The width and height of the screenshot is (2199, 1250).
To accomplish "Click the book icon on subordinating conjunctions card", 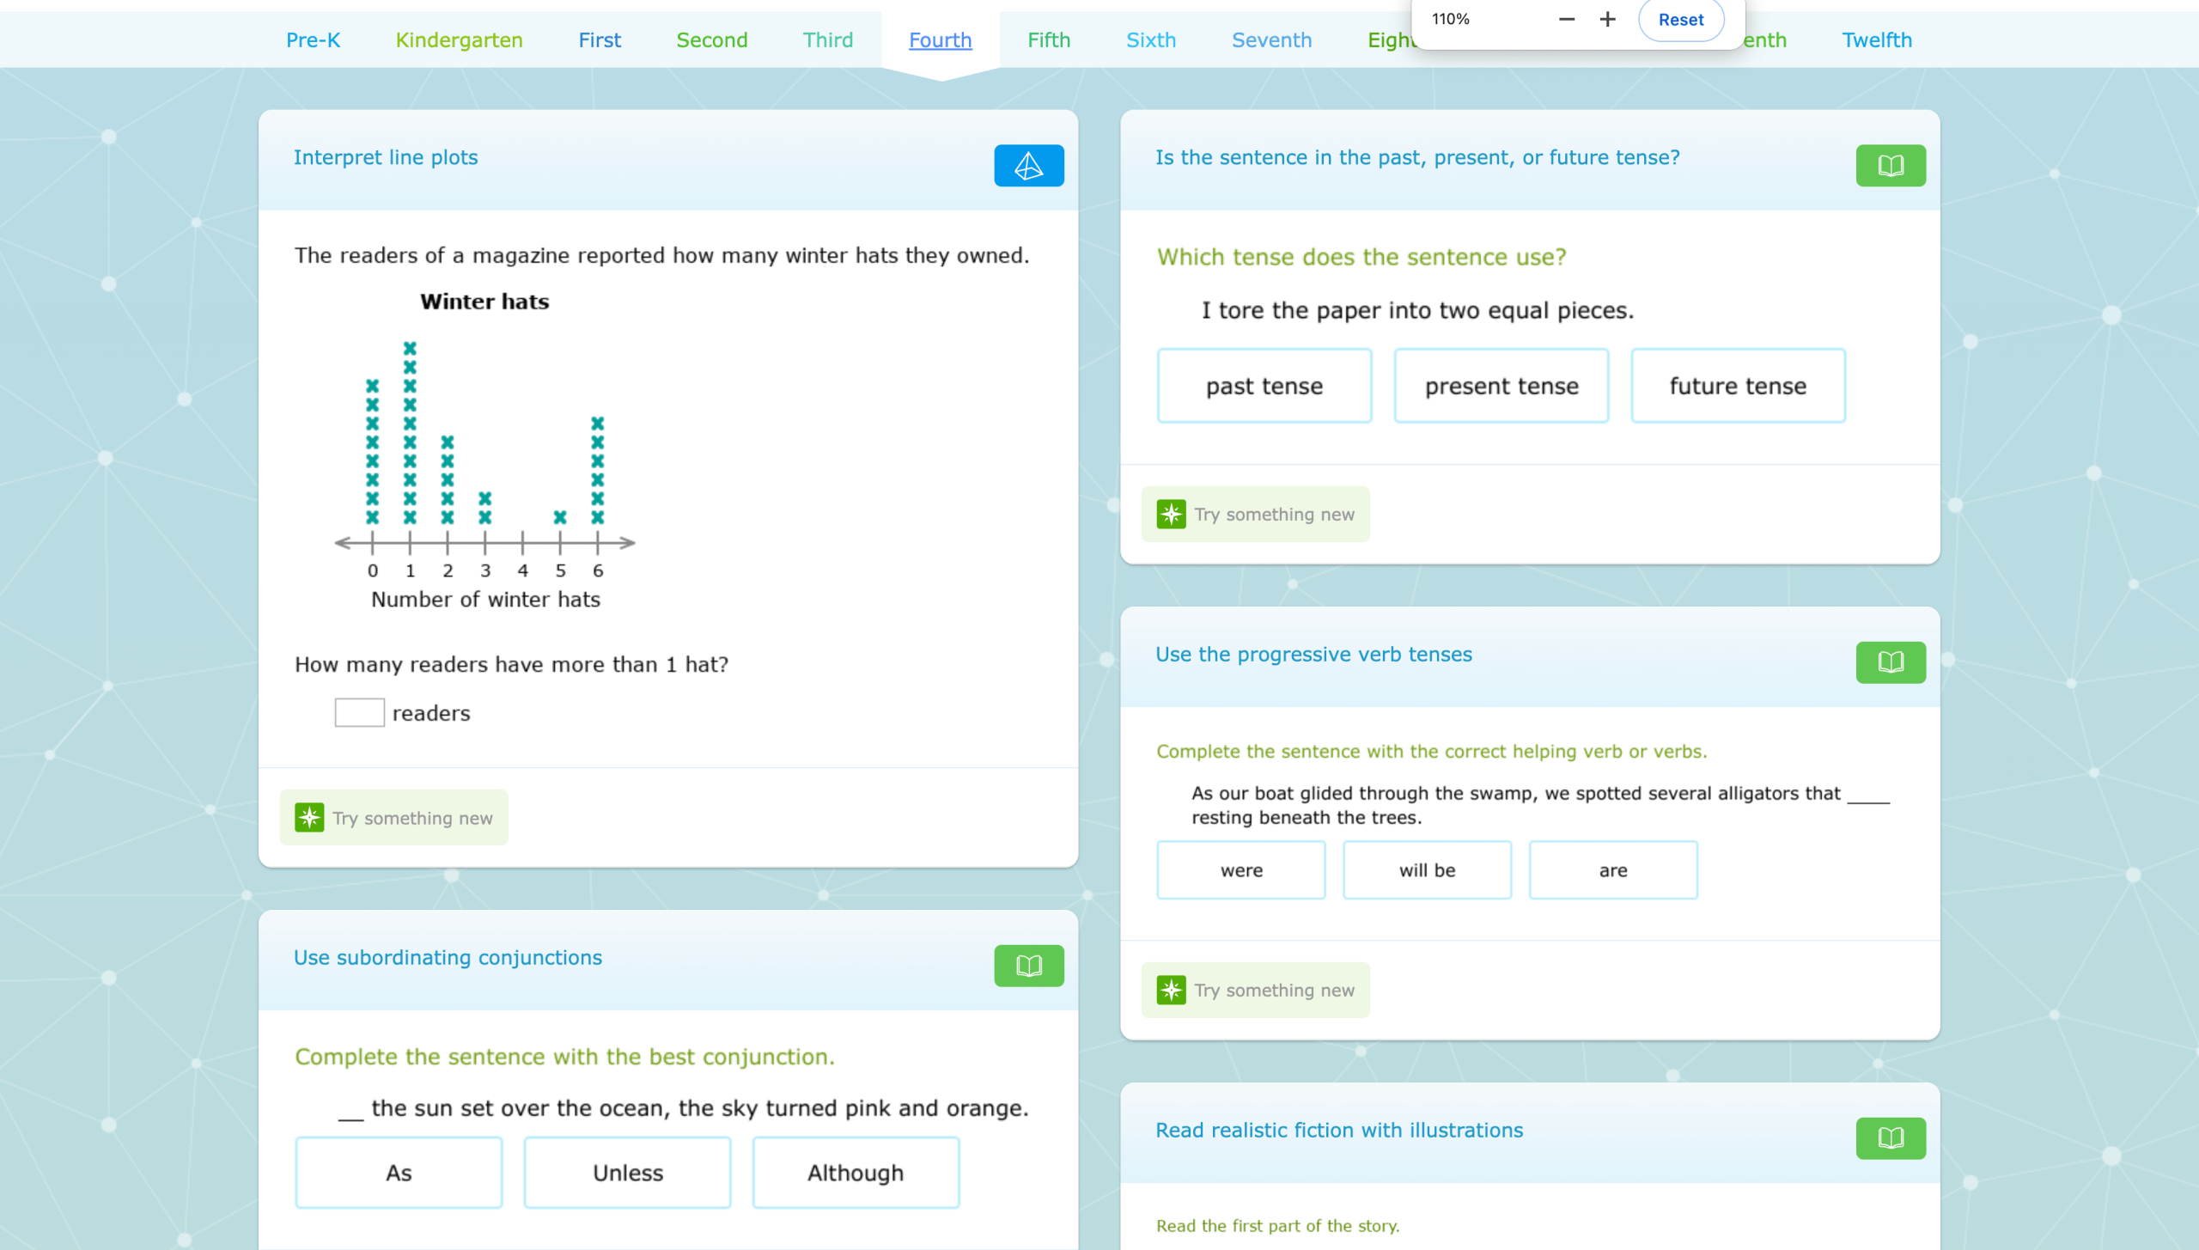I will [x=1028, y=966].
